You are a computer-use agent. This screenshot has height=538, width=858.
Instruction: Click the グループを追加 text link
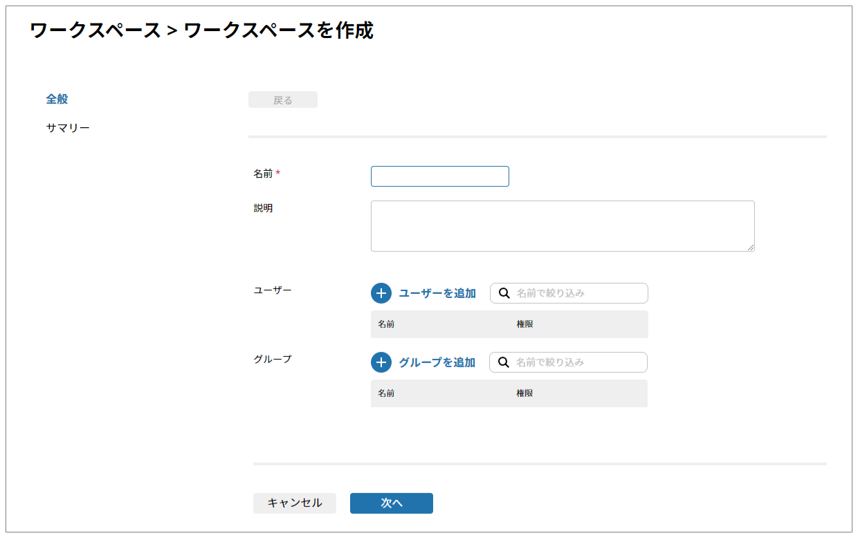point(437,362)
